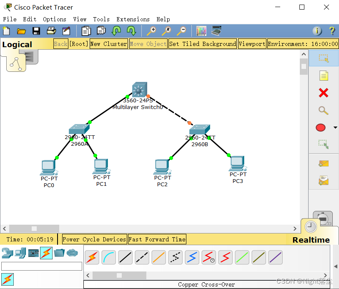The image size is (339, 289).
Task: Pick the automatic connection type
Action: click(92, 257)
